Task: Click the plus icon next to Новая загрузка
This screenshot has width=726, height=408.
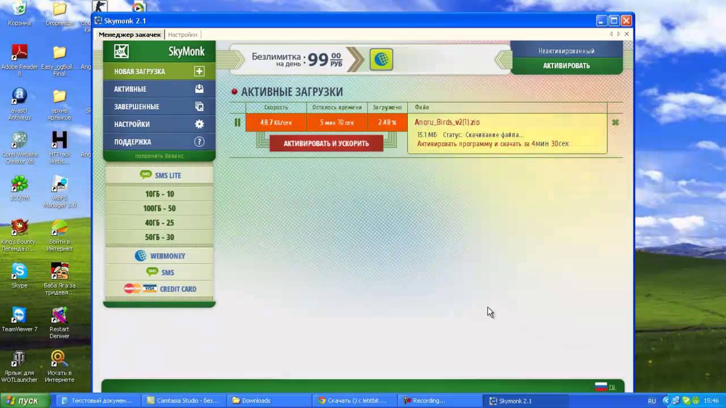Action: pos(199,71)
